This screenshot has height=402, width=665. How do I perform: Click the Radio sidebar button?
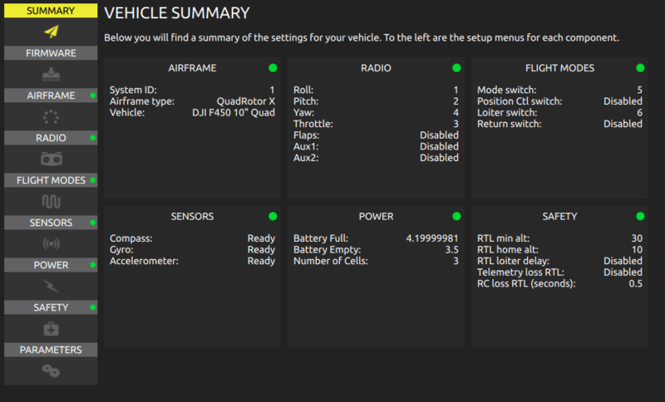coord(51,138)
